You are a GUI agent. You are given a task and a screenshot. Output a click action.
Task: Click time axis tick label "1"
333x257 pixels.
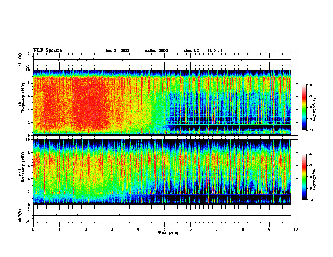coord(59,229)
